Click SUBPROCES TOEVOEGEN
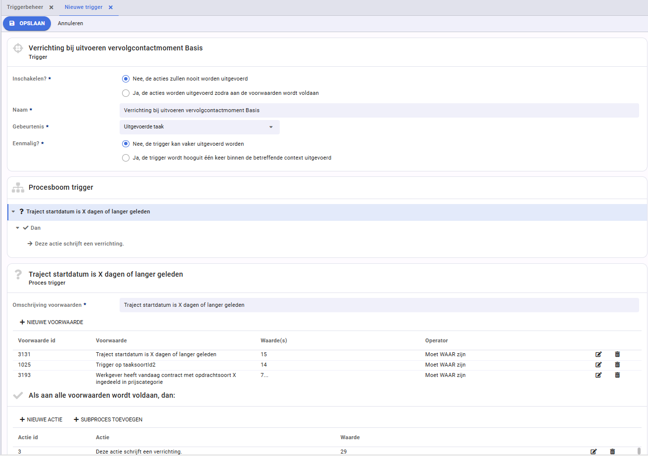This screenshot has height=456, width=648. pos(108,419)
